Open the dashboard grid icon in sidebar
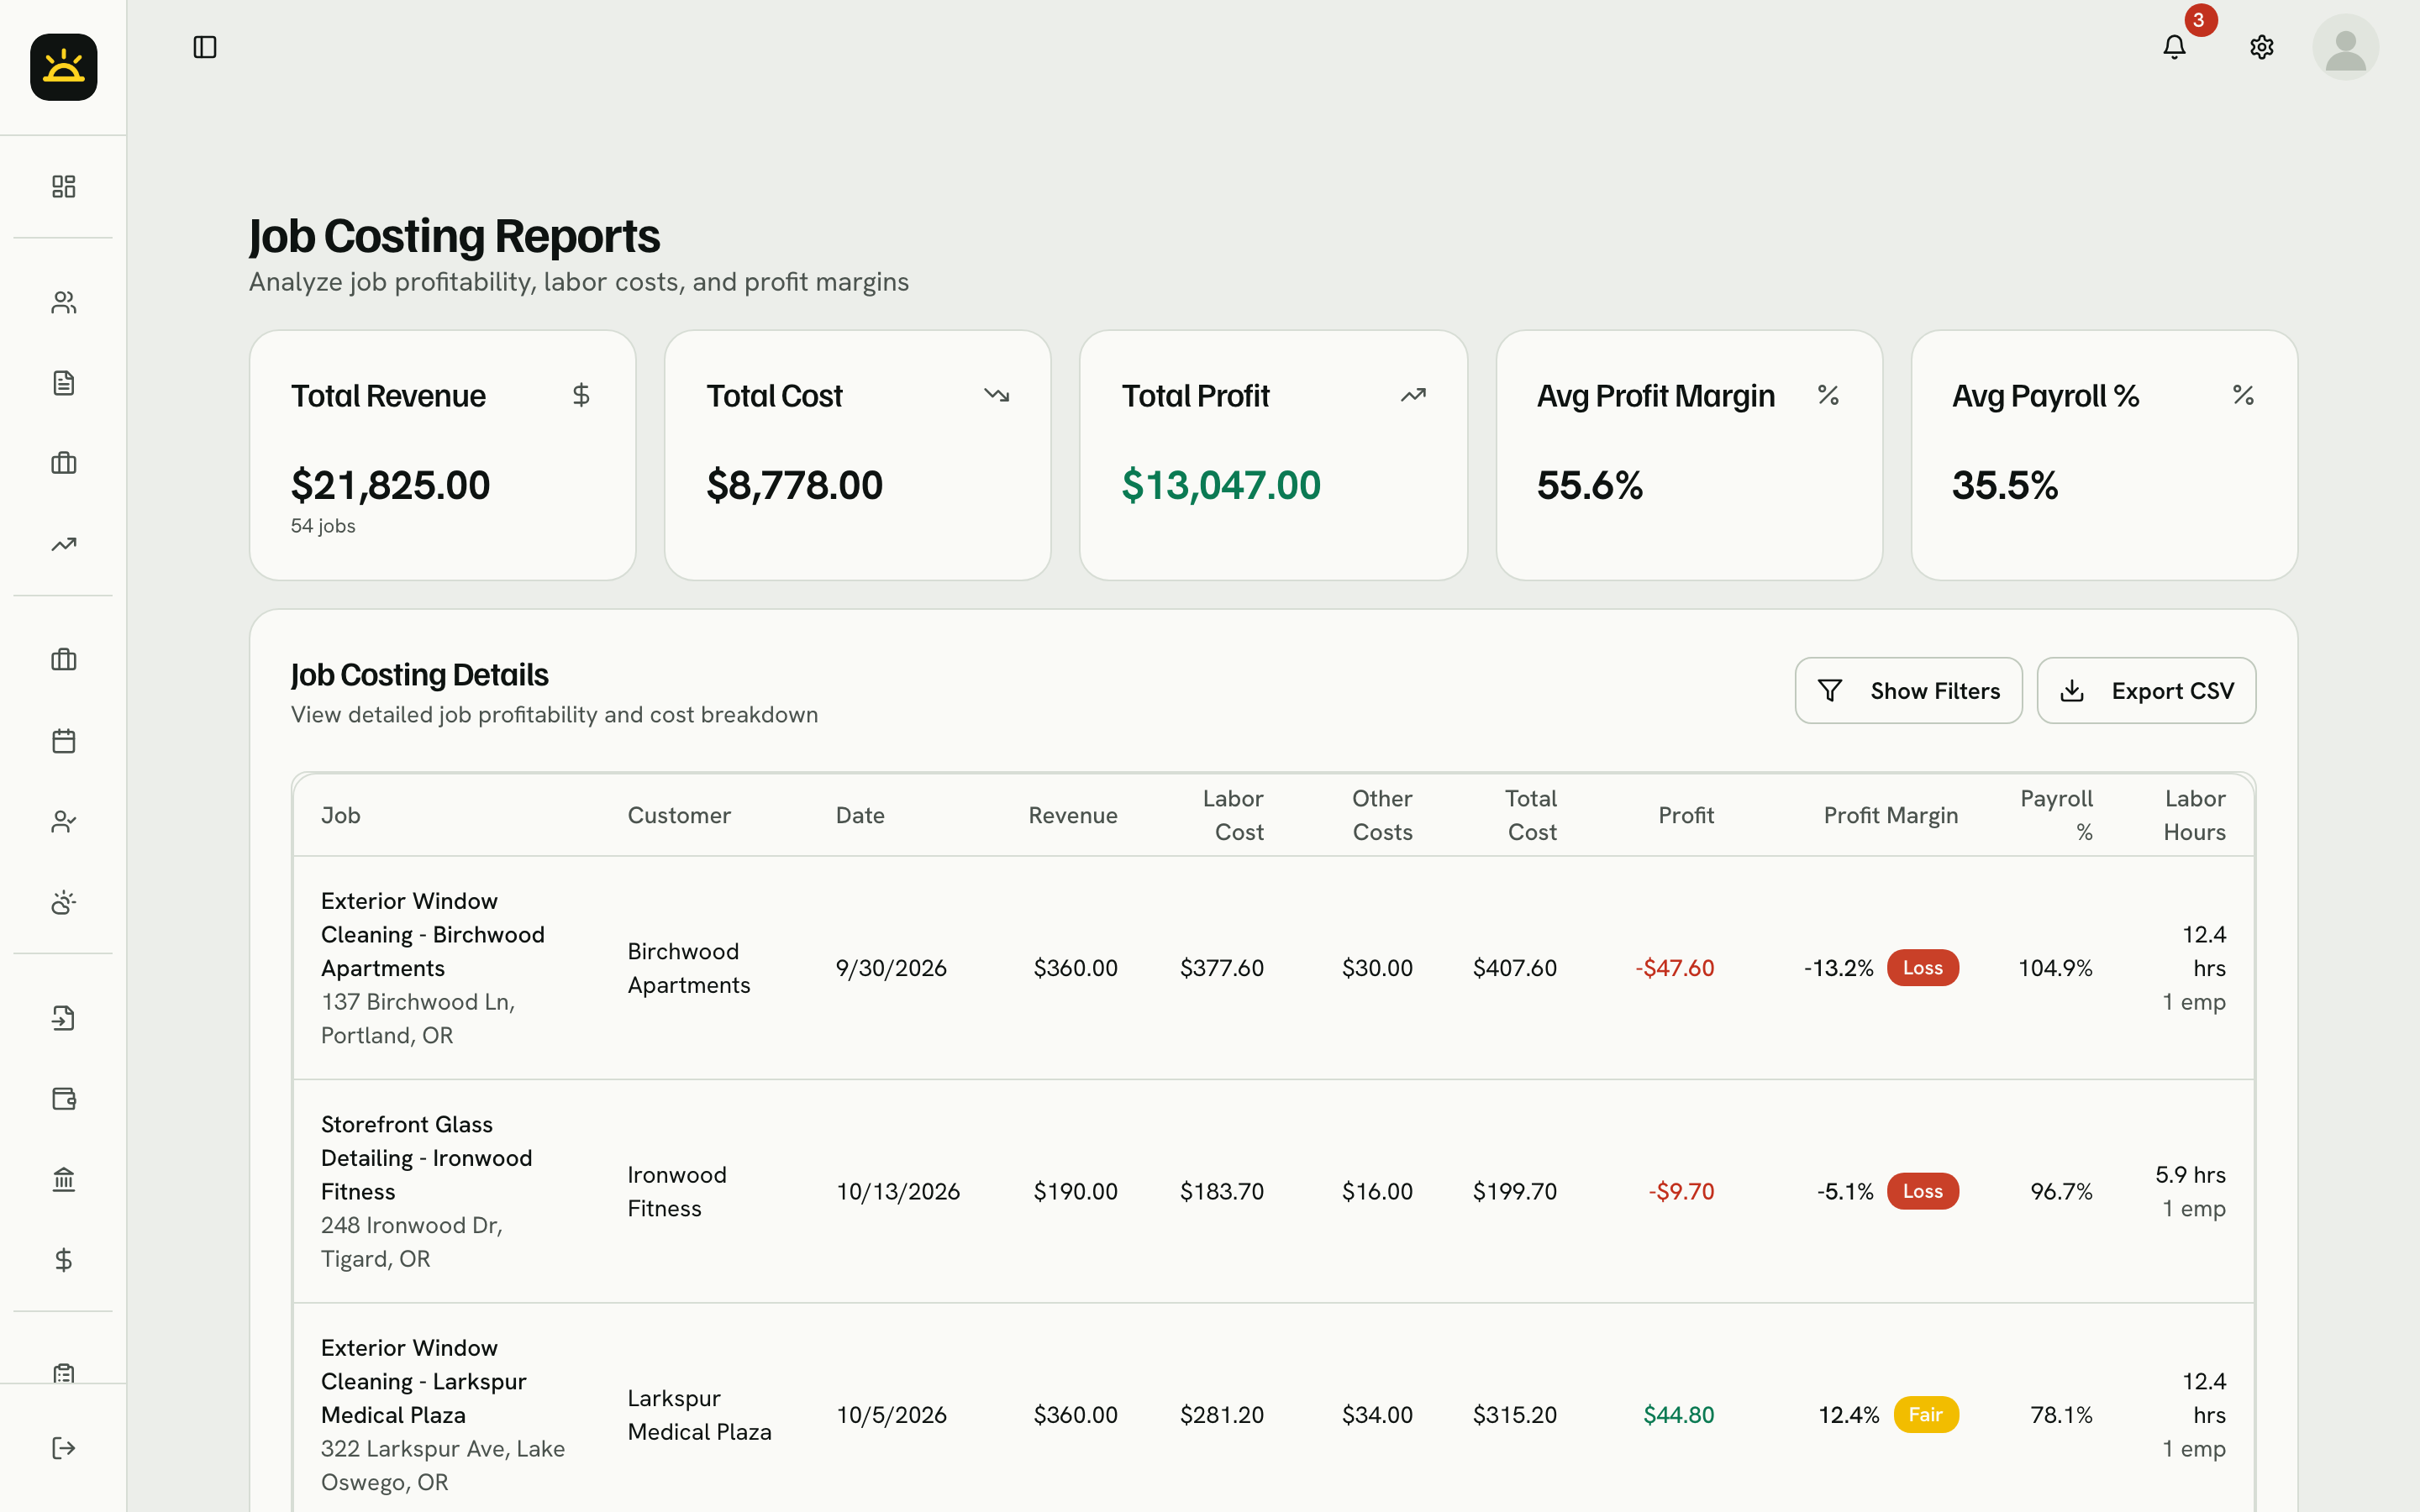2420x1512 pixels. coord(63,186)
